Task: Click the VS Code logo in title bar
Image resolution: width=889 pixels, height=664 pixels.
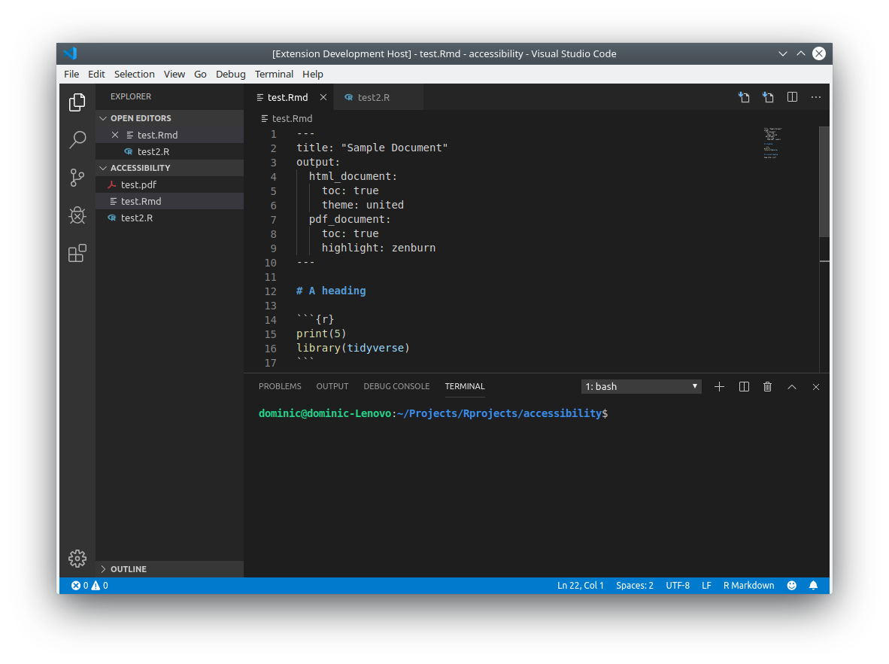Action: tap(70, 53)
